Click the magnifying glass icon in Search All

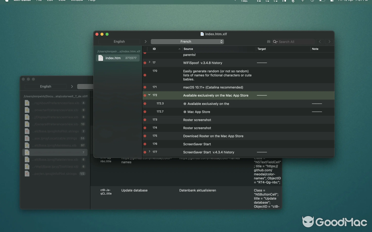pyautogui.click(x=275, y=41)
